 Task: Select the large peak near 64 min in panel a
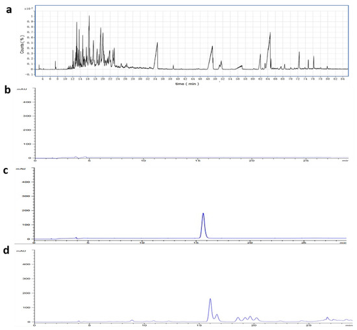tap(269, 51)
